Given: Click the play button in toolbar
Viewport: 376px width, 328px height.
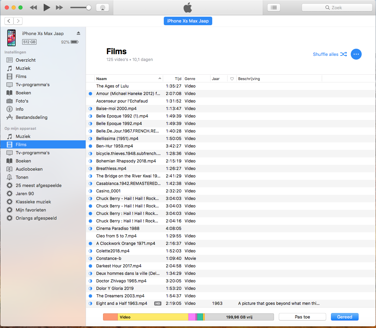Looking at the screenshot, I should click(46, 7).
